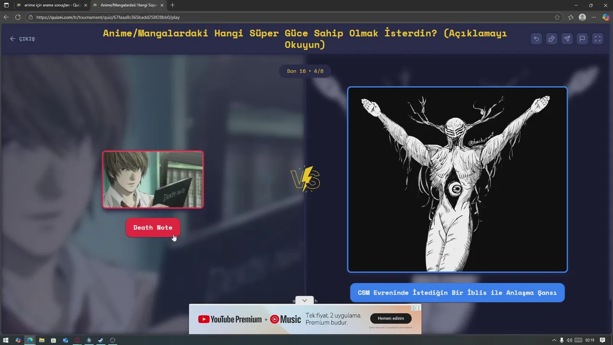Reload the page with refresh icon
Image resolution: width=613 pixels, height=345 pixels.
coord(18,17)
